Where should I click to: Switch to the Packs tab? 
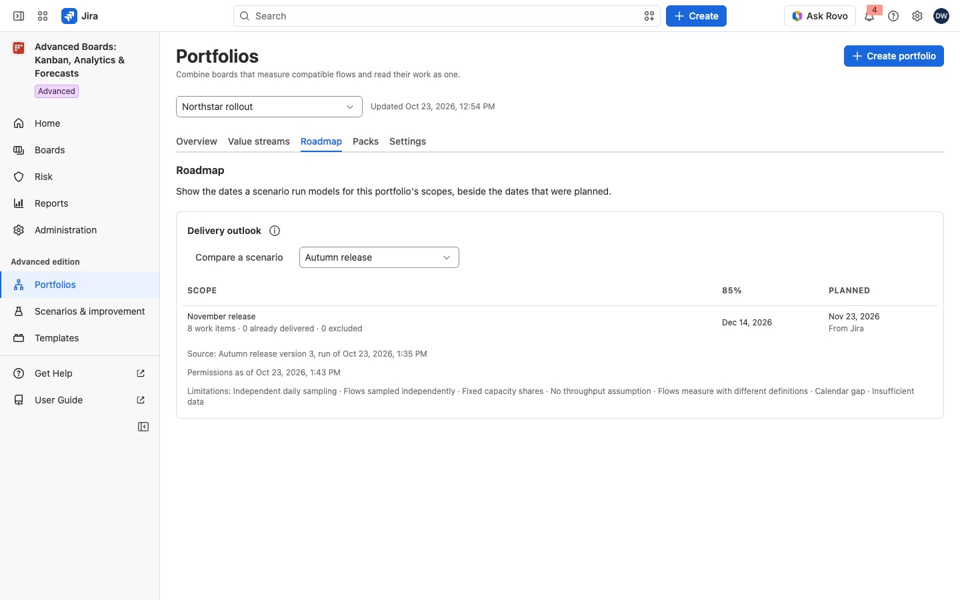point(365,141)
